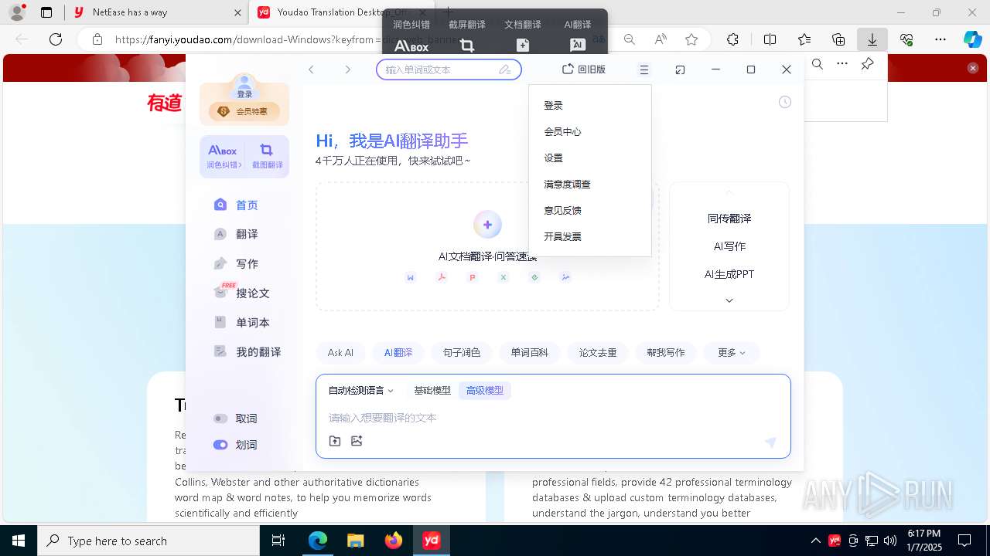Viewport: 990px width, 556px height.
Task: Switch to old version 回旧版
Action: (x=584, y=69)
